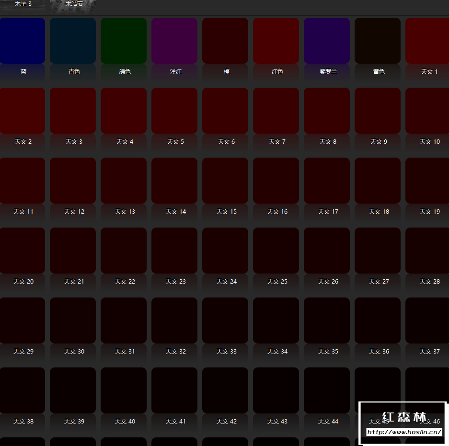
Task: Choose the 天文 40 preset
Action: click(124, 390)
